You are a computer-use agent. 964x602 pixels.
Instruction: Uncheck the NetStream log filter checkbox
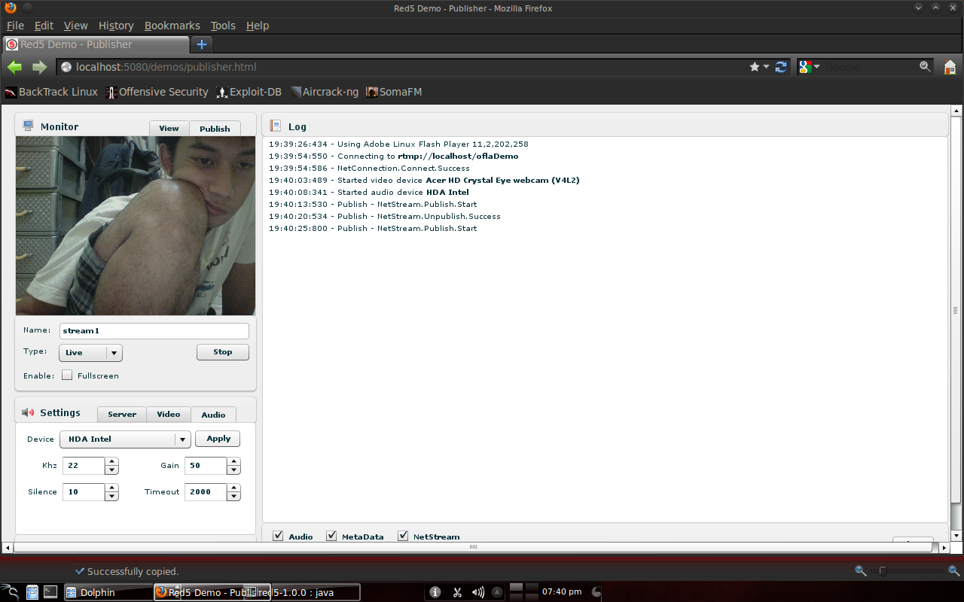click(x=403, y=536)
